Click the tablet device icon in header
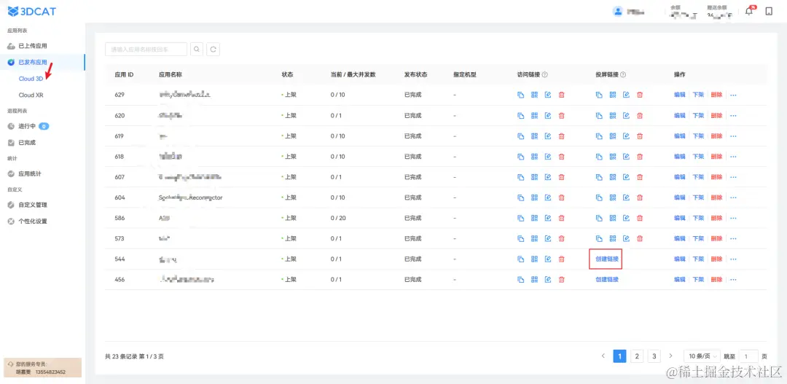The image size is (787, 384). (769, 11)
